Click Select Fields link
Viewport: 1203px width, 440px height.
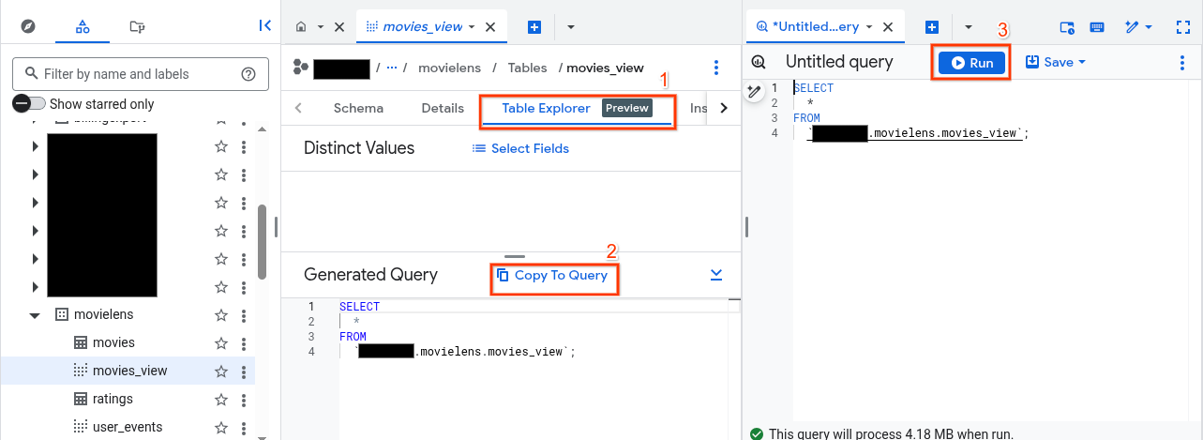tap(520, 148)
